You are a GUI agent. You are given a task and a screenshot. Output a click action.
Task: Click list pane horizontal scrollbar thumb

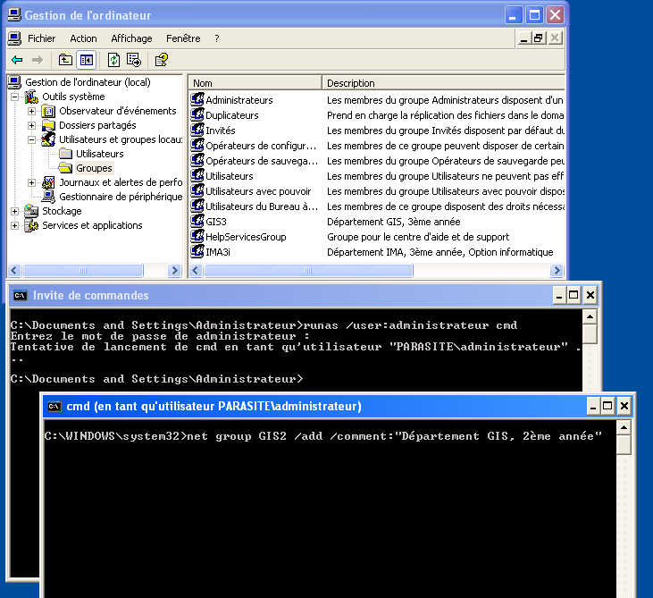click(308, 271)
